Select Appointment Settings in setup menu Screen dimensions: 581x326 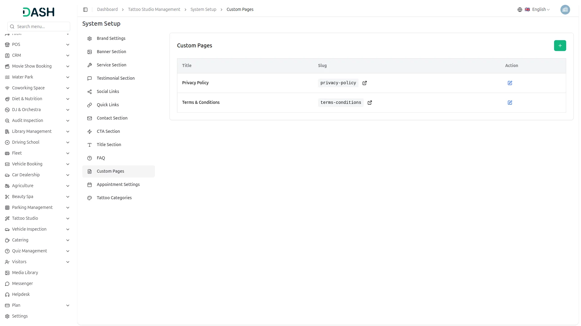click(118, 184)
